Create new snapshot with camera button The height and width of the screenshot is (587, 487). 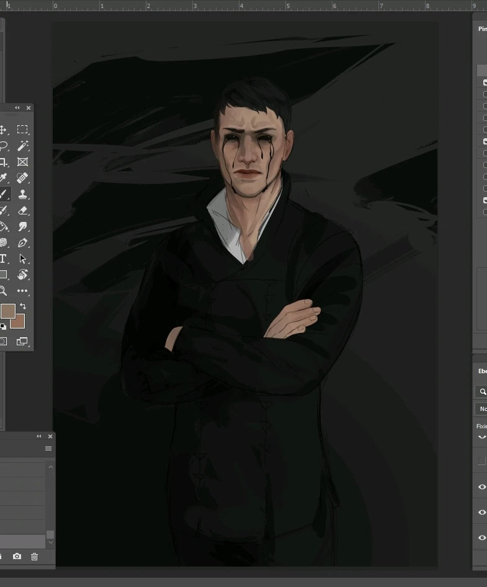(x=17, y=557)
